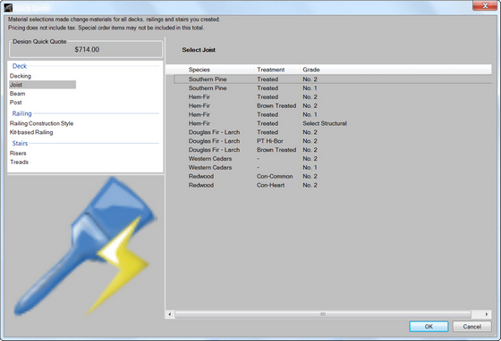The image size is (501, 341).
Task: Select Beam material category
Action: pos(17,94)
